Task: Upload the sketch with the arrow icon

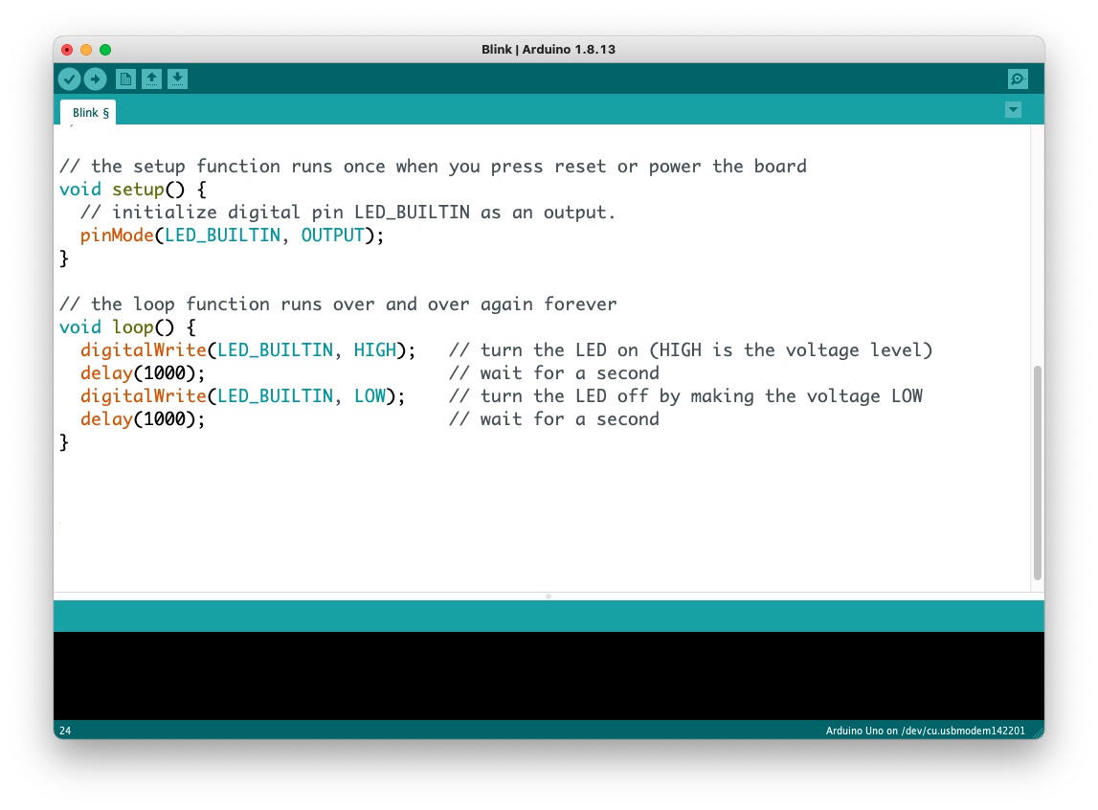Action: [95, 79]
